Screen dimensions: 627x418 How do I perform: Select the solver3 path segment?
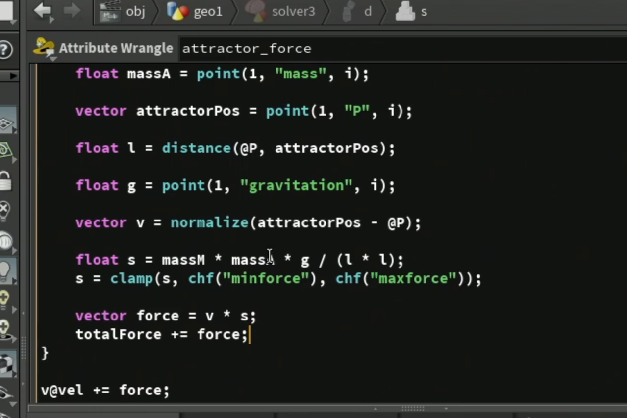293,11
